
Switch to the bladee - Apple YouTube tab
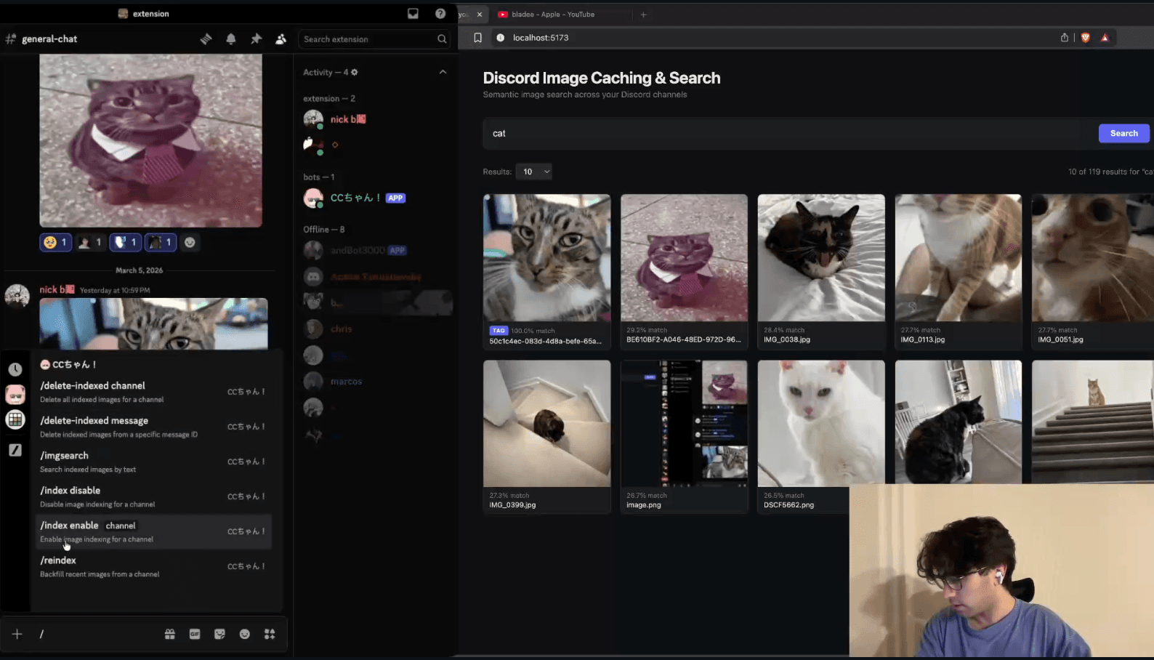coord(552,15)
